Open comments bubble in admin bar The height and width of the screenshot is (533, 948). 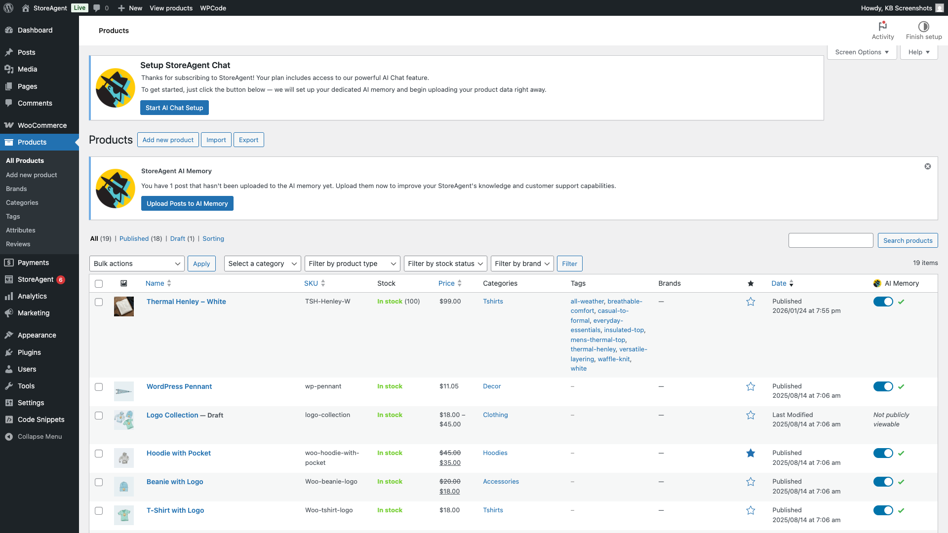pos(97,8)
